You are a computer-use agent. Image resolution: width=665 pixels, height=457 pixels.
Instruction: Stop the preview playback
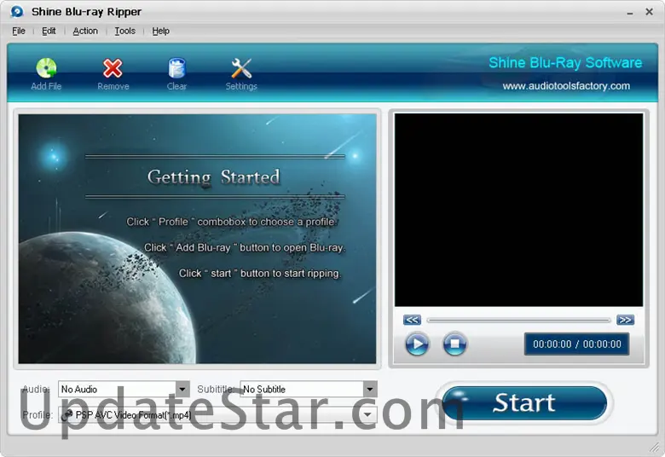pyautogui.click(x=454, y=344)
